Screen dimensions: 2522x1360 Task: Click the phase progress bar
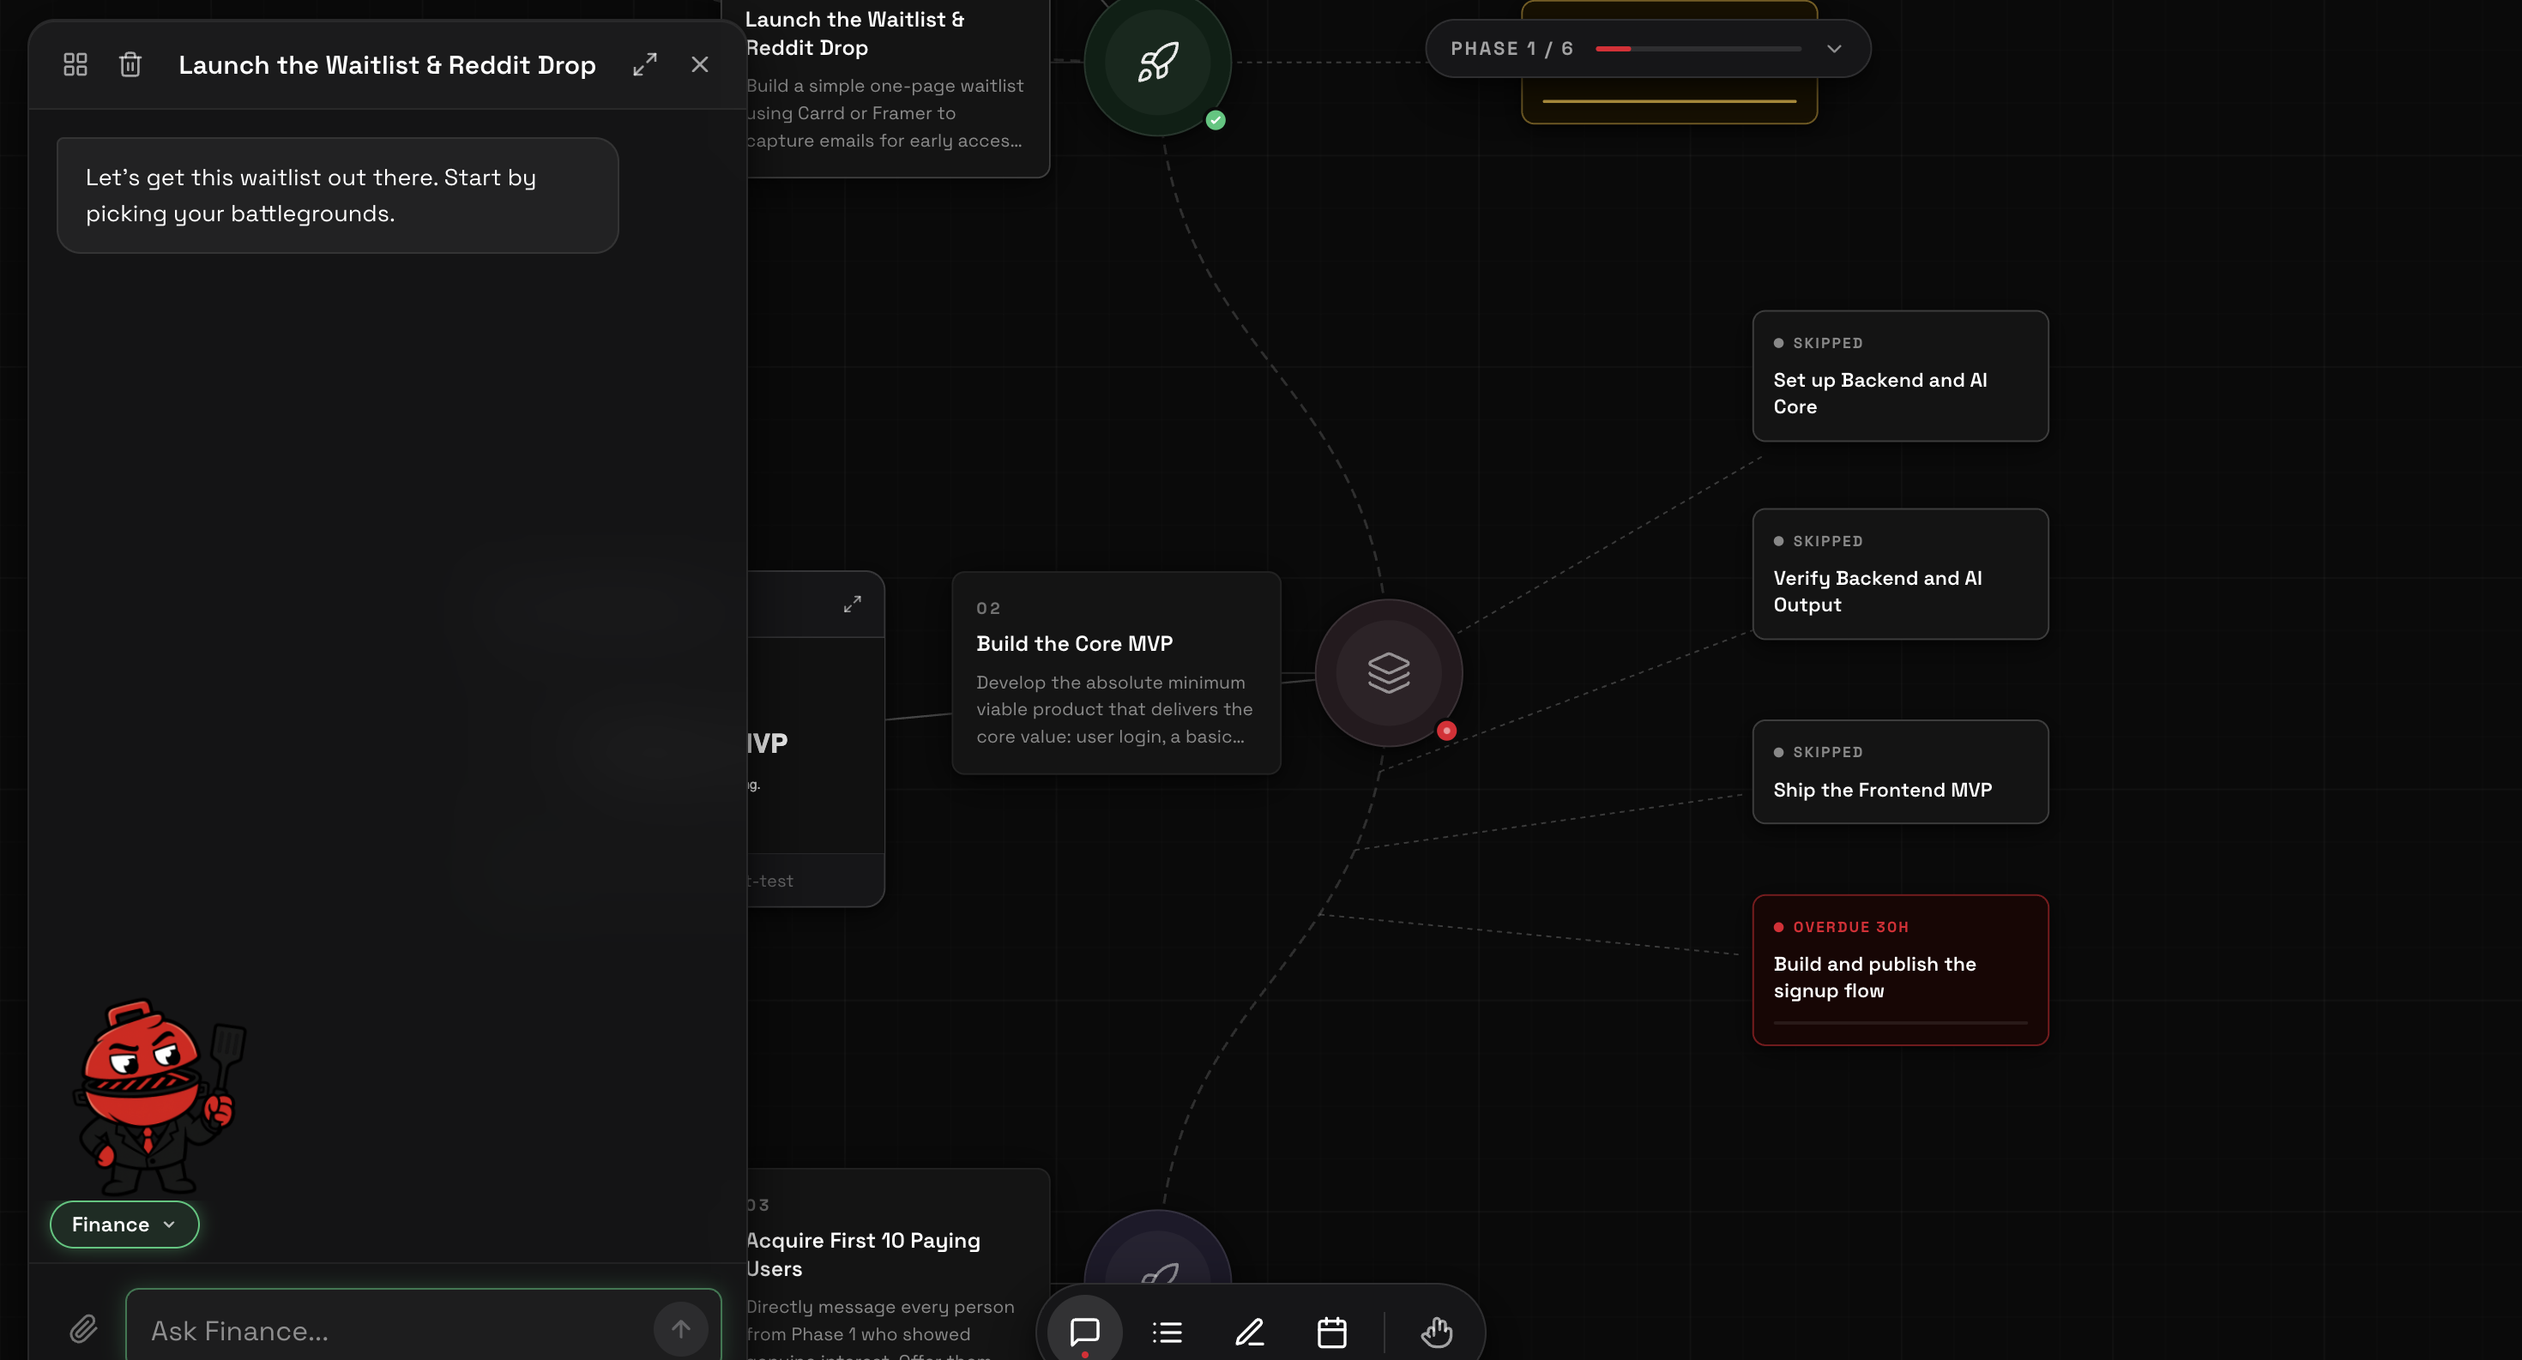(1698, 49)
